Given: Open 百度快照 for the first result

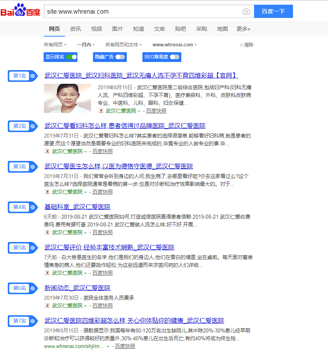Looking at the screenshot, I should 156,111.
